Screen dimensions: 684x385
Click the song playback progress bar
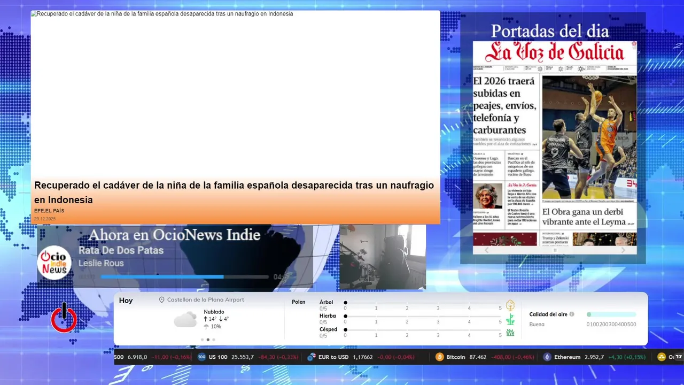click(x=184, y=277)
